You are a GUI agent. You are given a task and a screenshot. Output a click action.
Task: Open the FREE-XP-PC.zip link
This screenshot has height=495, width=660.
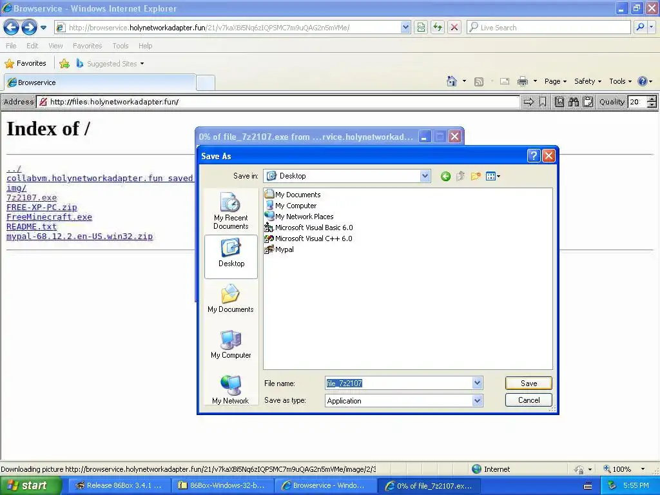click(42, 207)
